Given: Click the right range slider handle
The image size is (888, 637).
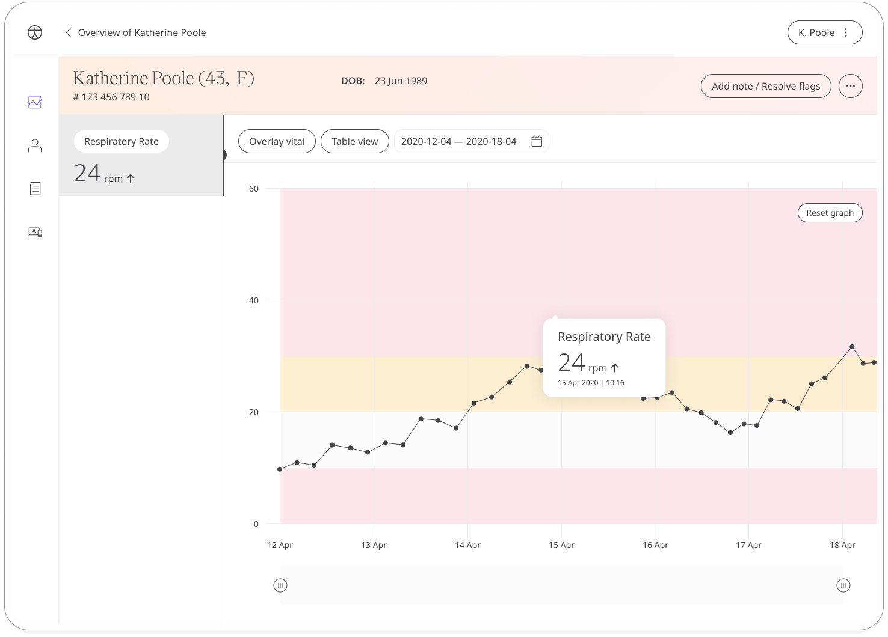Looking at the screenshot, I should tap(843, 585).
